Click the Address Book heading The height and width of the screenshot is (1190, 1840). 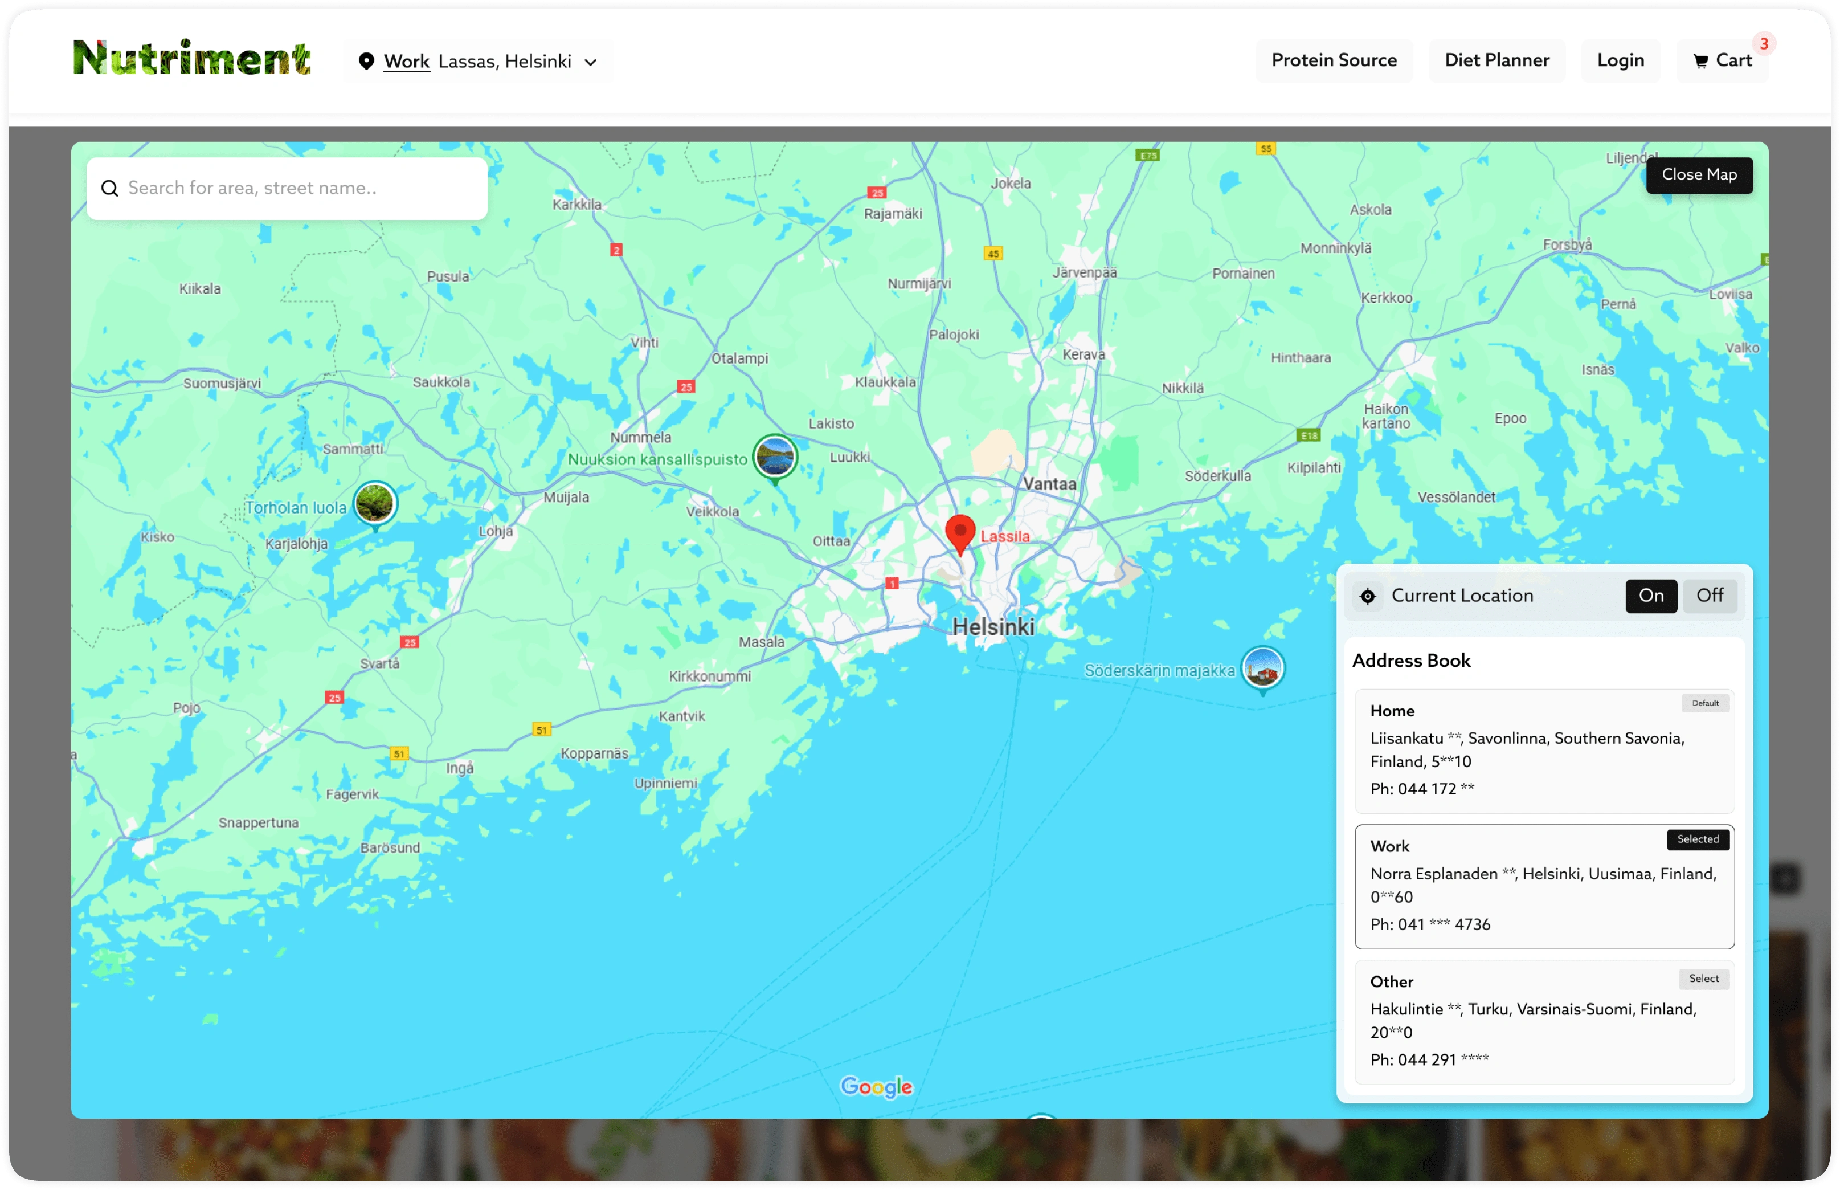[1410, 661]
